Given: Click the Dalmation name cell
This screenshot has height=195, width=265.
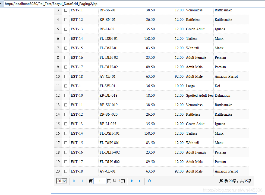Looking at the screenshot, I should 231,95.
